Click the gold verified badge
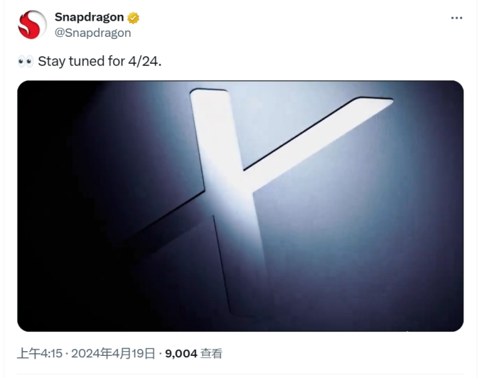The height and width of the screenshot is (378, 482). pyautogui.click(x=133, y=18)
